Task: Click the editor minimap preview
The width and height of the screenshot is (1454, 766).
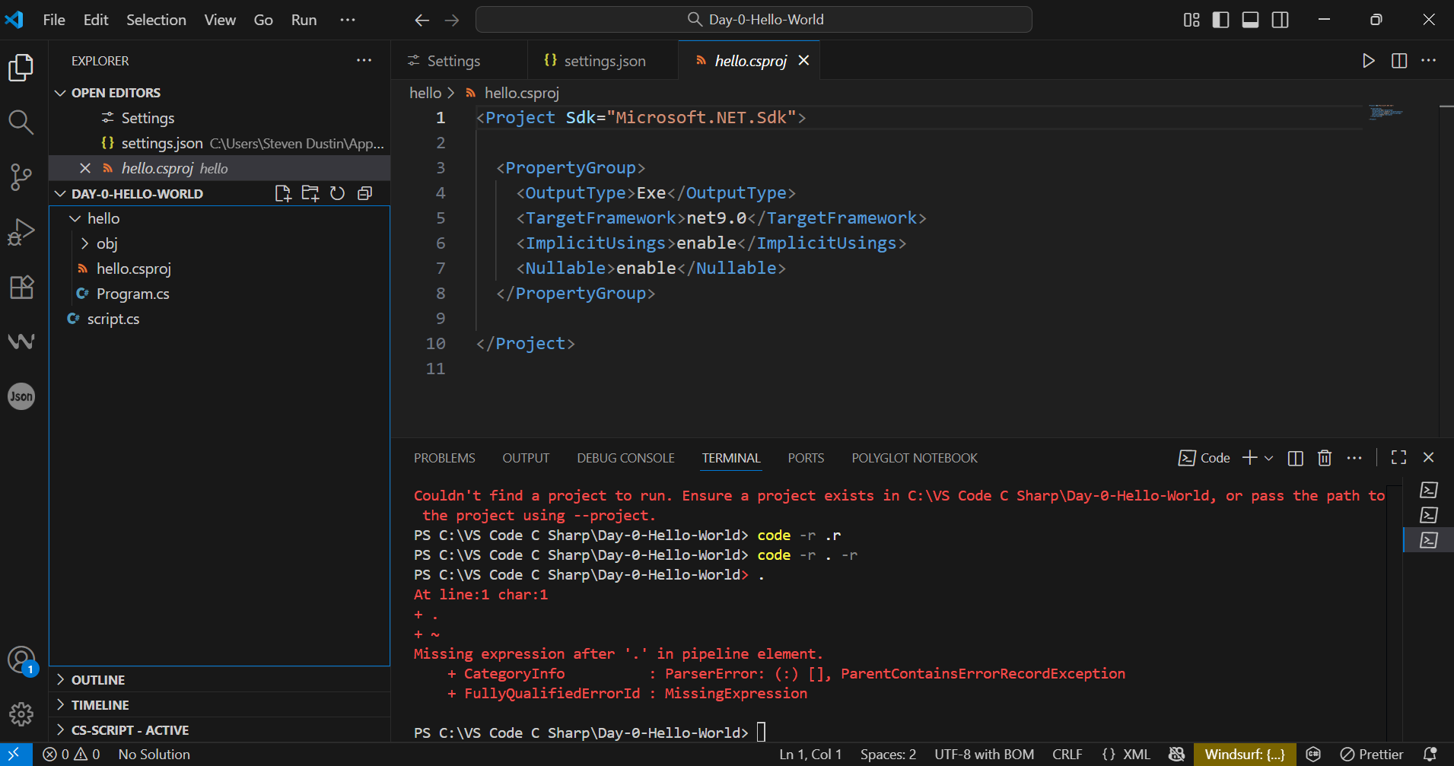Action: coord(1385,113)
